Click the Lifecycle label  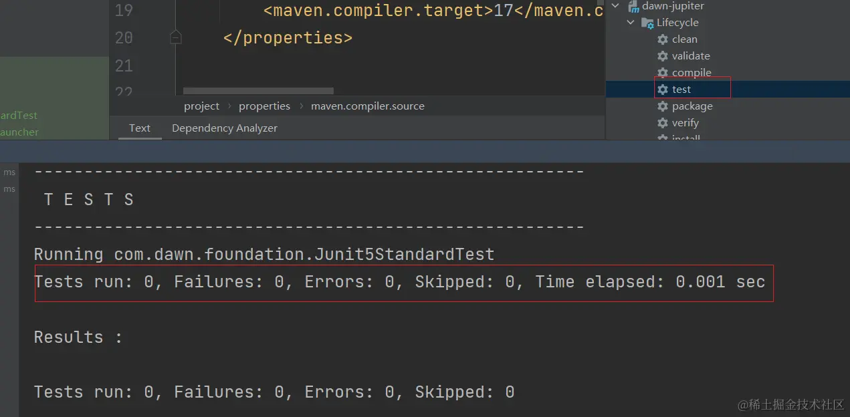(x=677, y=23)
